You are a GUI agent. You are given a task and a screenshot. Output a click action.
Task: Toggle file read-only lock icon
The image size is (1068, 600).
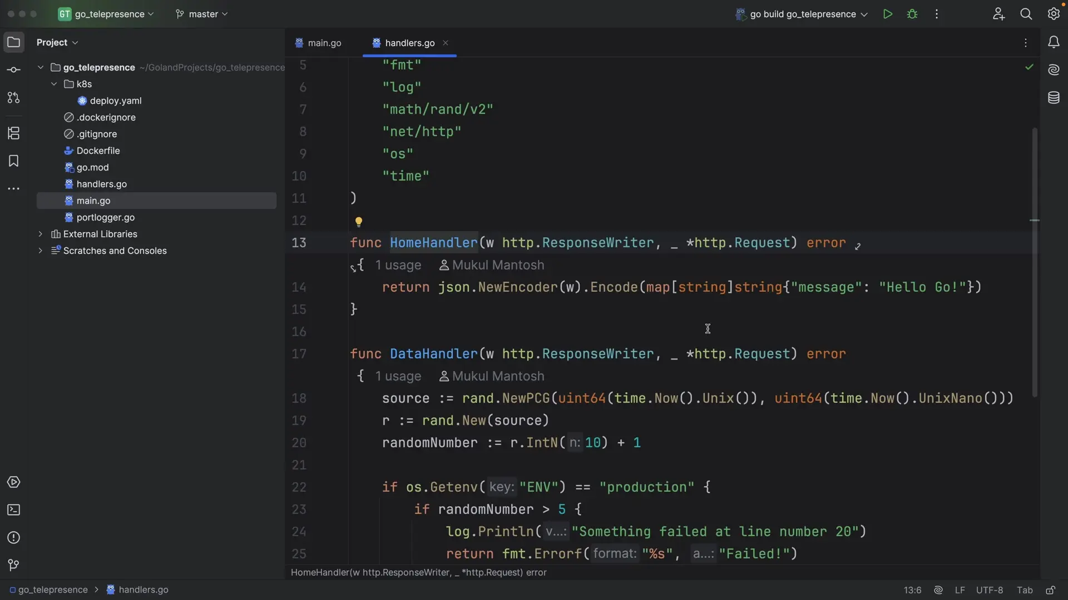[1050, 590]
